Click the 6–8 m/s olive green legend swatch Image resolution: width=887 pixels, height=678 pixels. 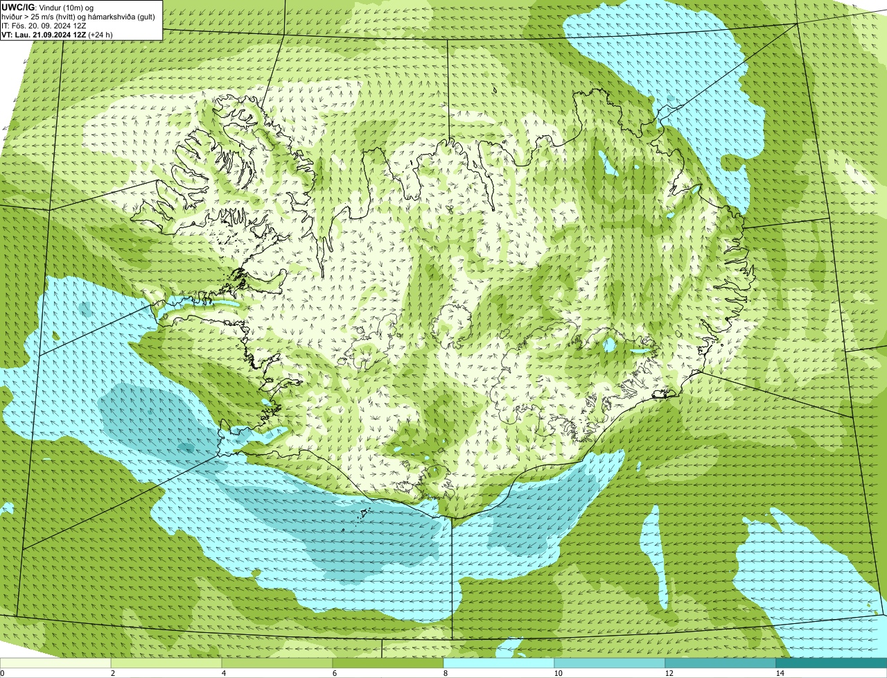click(x=388, y=663)
